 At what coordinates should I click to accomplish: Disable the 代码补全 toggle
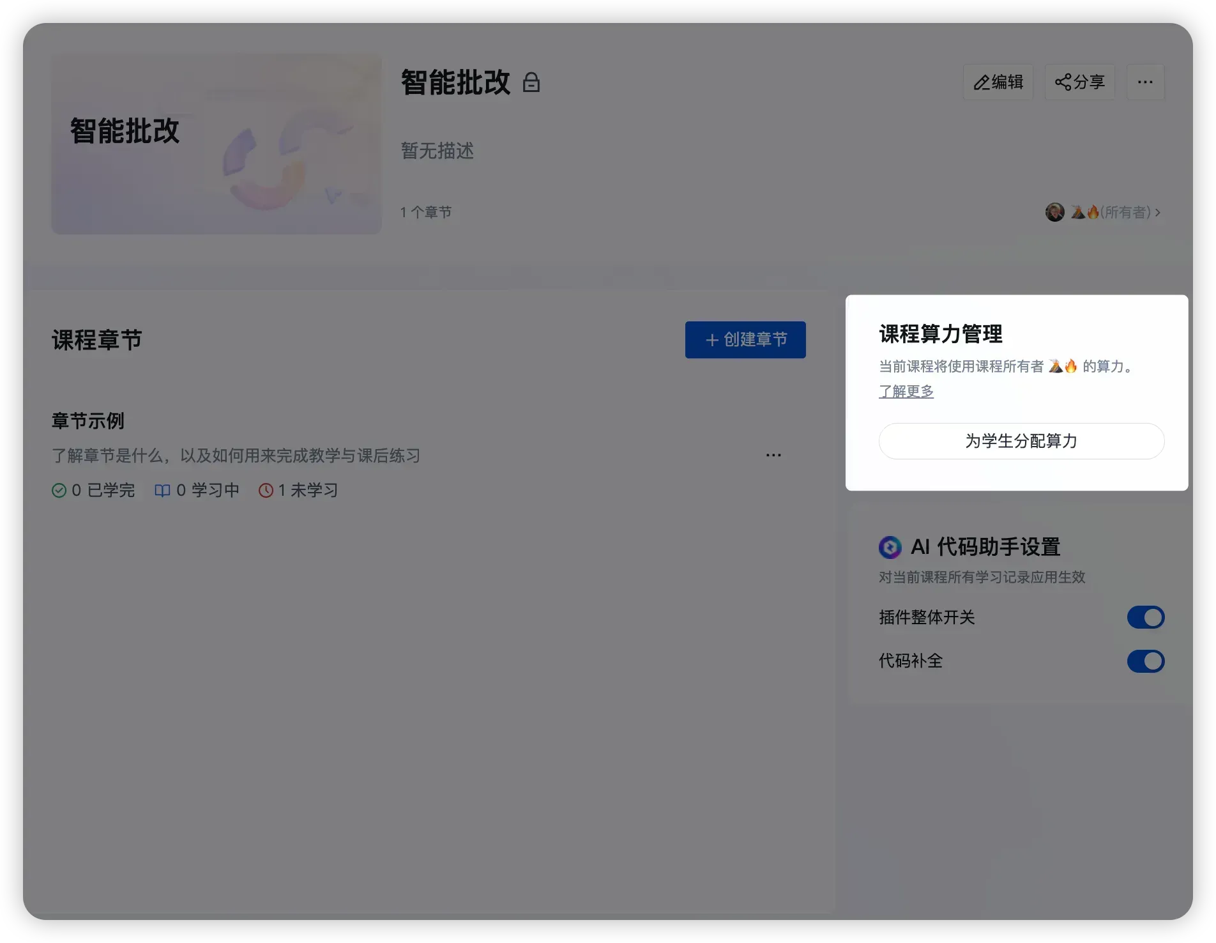pos(1145,661)
